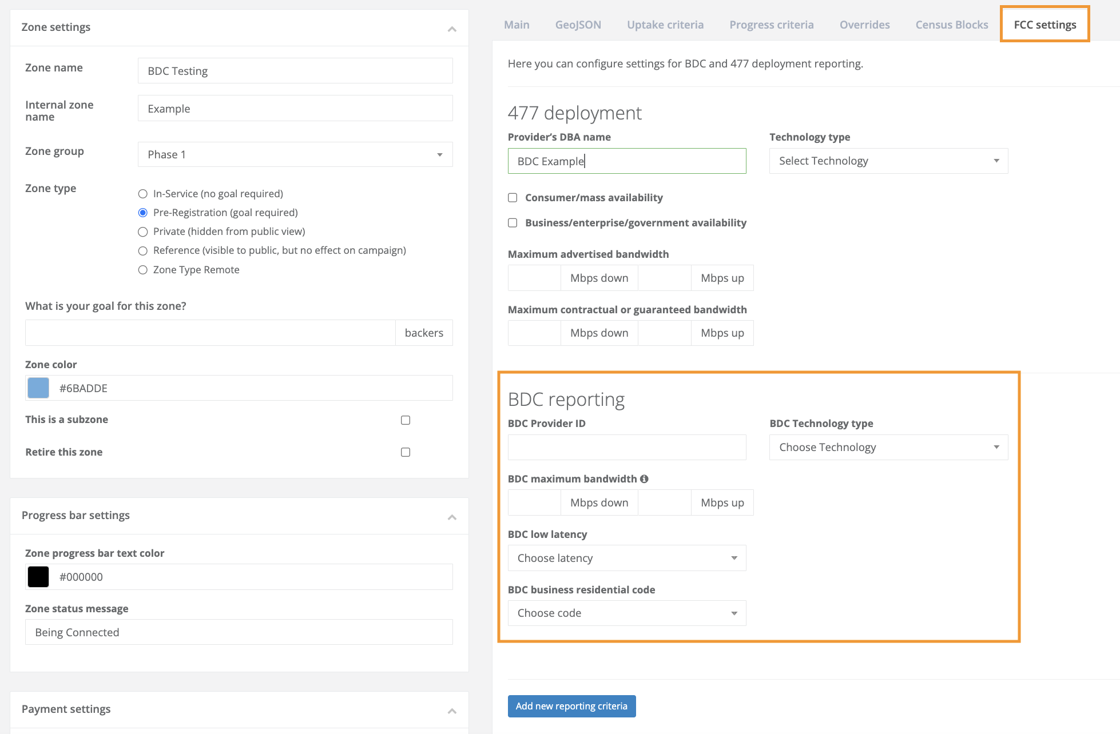
Task: Check the Retire this zone box
Action: [406, 452]
